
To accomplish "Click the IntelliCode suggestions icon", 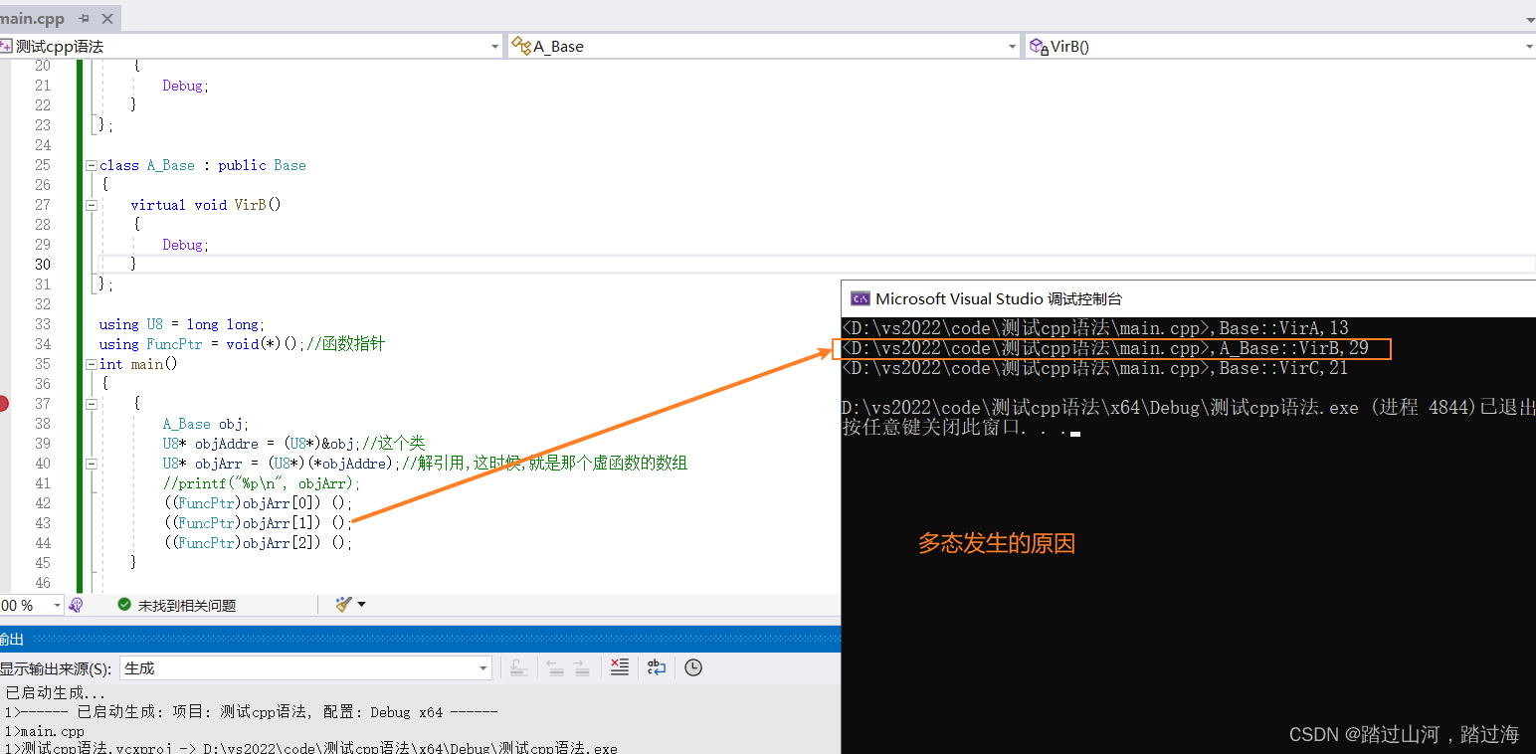I will point(77,605).
